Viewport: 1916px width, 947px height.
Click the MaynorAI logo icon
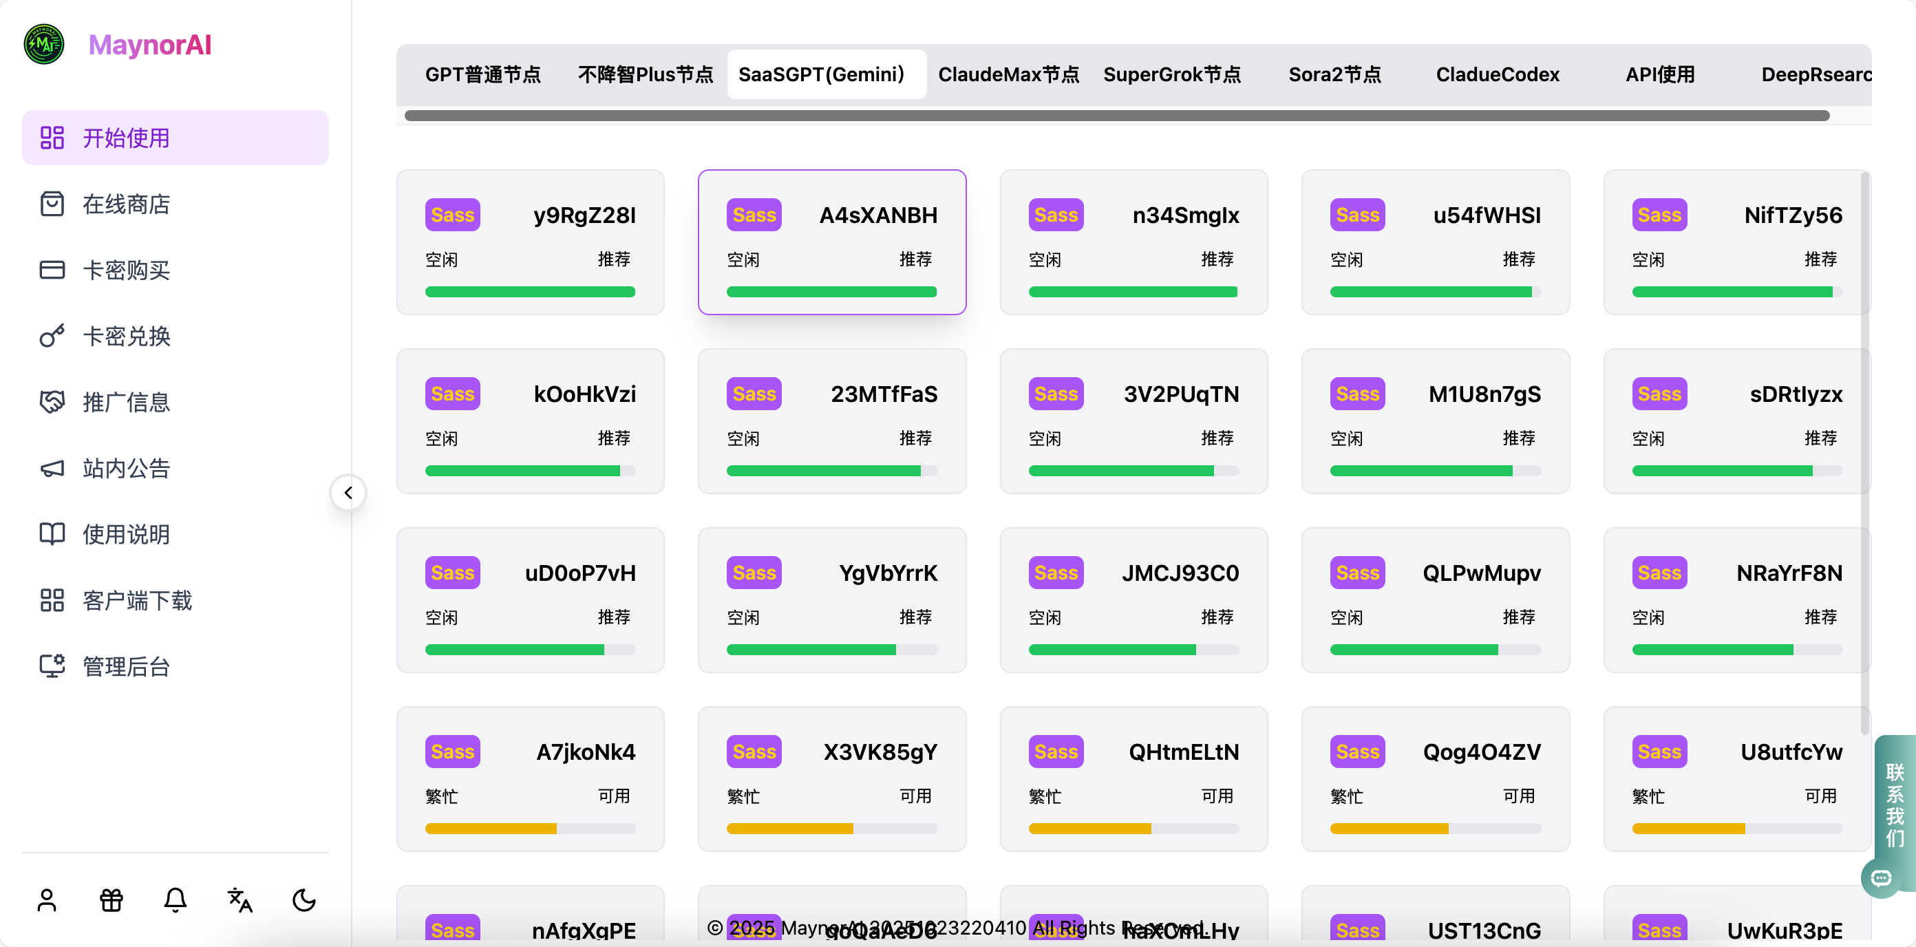click(x=44, y=45)
